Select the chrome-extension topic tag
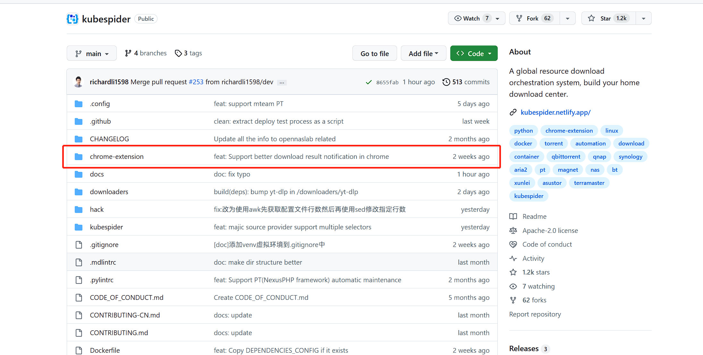 [569, 131]
